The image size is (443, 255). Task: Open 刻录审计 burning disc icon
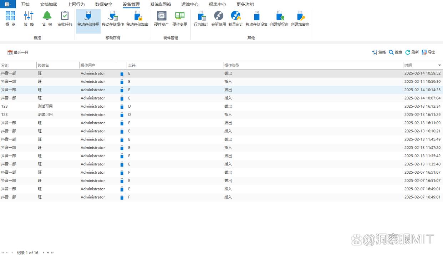click(236, 16)
